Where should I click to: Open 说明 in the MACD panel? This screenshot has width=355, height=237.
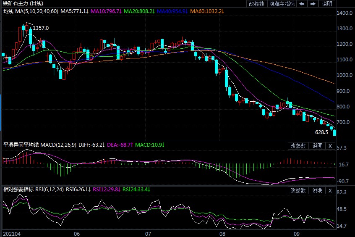coord(317,146)
